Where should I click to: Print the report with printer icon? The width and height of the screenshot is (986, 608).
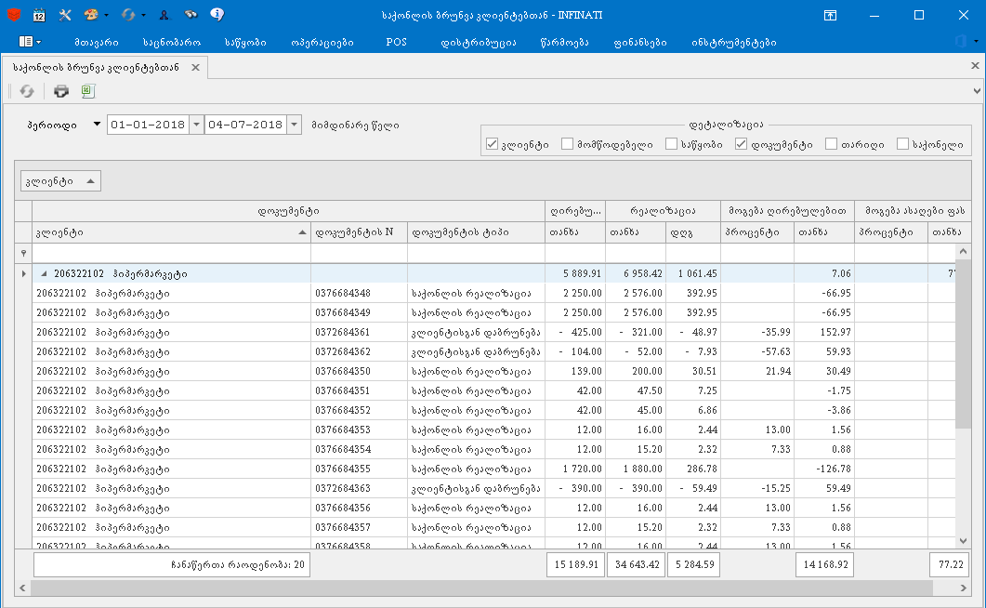[x=61, y=91]
